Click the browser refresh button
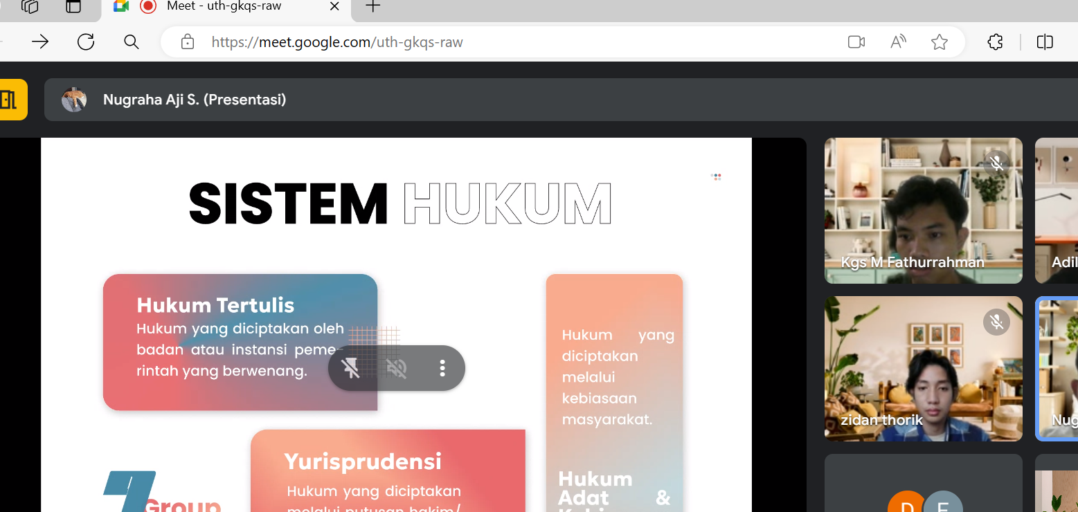This screenshot has width=1078, height=512. pyautogui.click(x=86, y=42)
